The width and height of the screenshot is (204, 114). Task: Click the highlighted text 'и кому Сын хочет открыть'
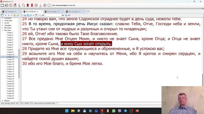86,44
